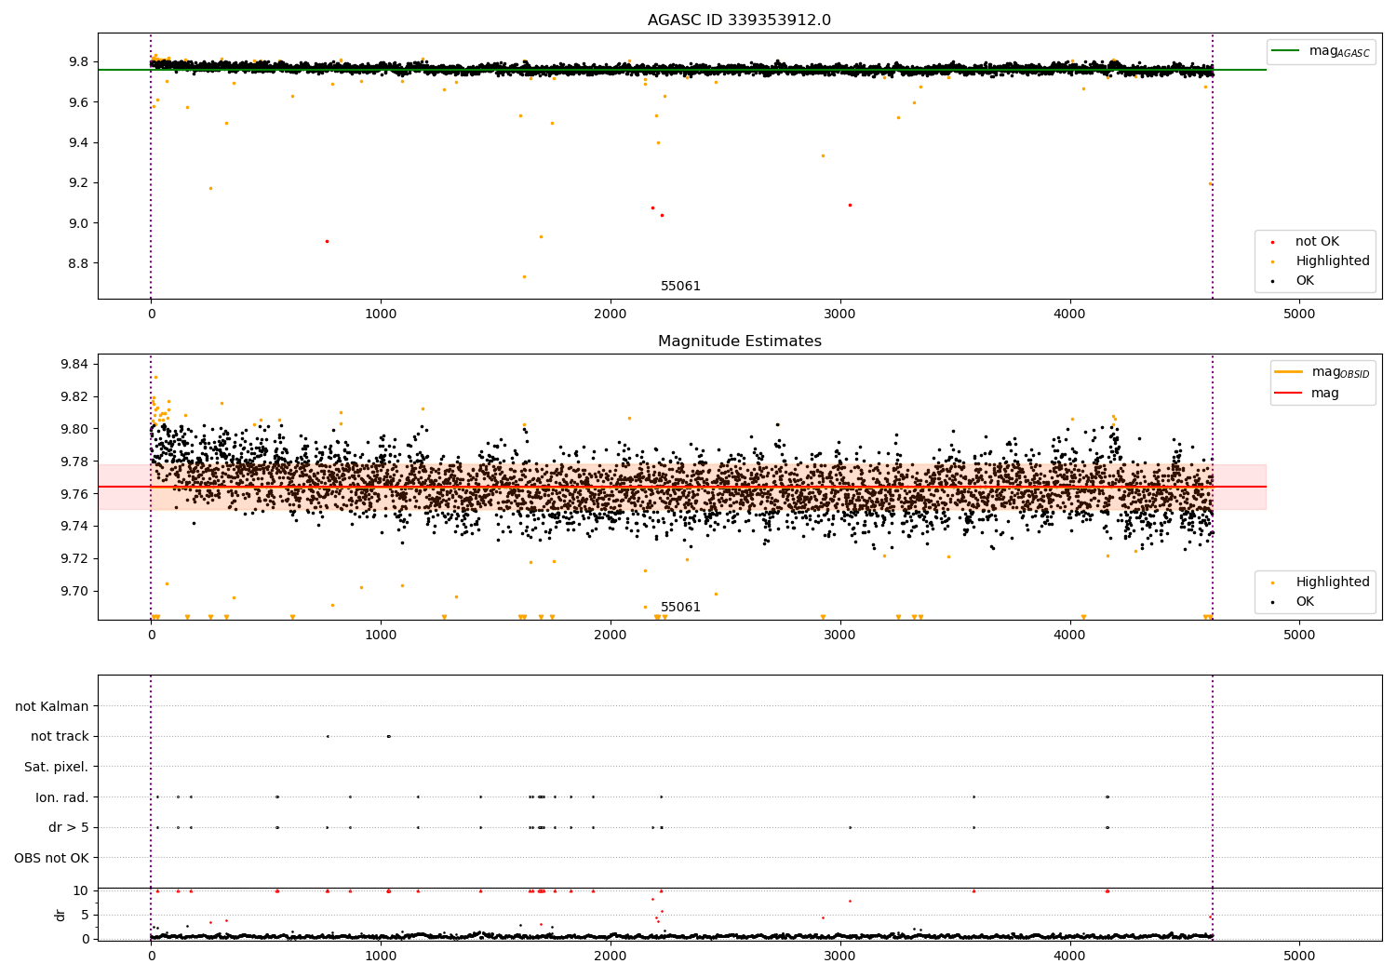Image resolution: width=1396 pixels, height=977 pixels.
Task: Select the orange mag OBSID legend line
Action: 1289,372
